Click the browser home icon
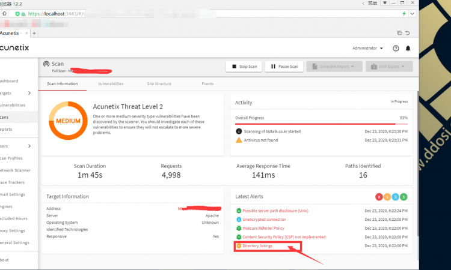 [x=4, y=13]
